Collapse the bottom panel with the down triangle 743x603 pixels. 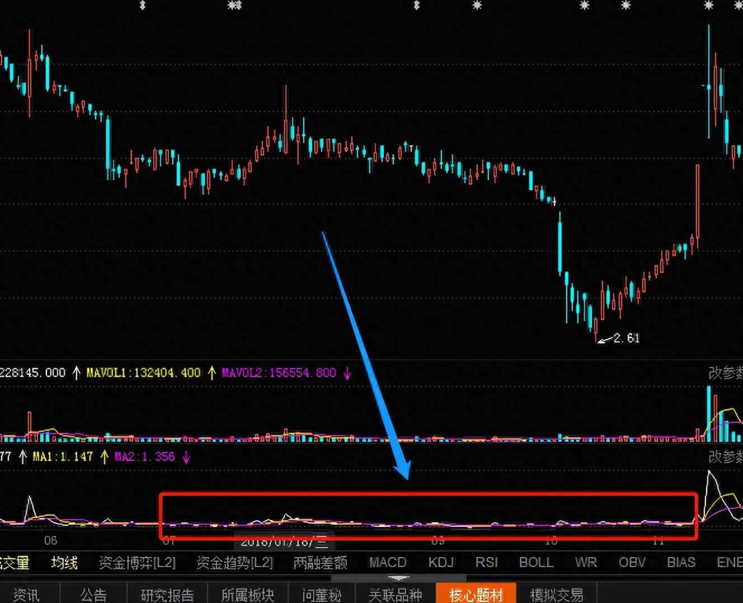(398, 578)
